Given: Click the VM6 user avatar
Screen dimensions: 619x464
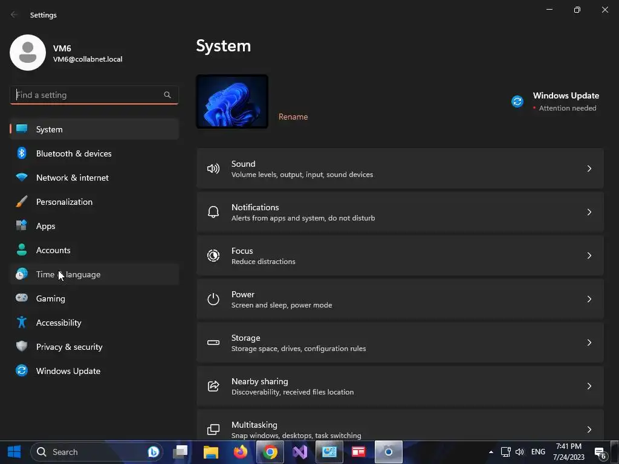Looking at the screenshot, I should click(x=28, y=53).
